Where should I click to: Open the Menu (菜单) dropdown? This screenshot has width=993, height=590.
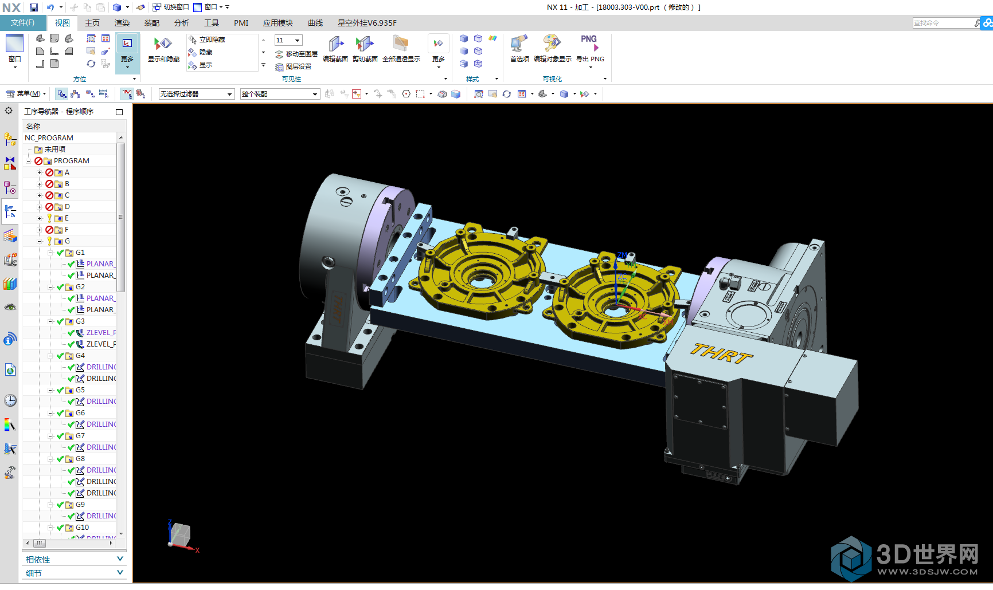click(x=26, y=94)
